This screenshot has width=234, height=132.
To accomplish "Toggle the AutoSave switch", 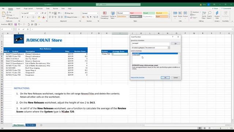I will coord(10,24).
